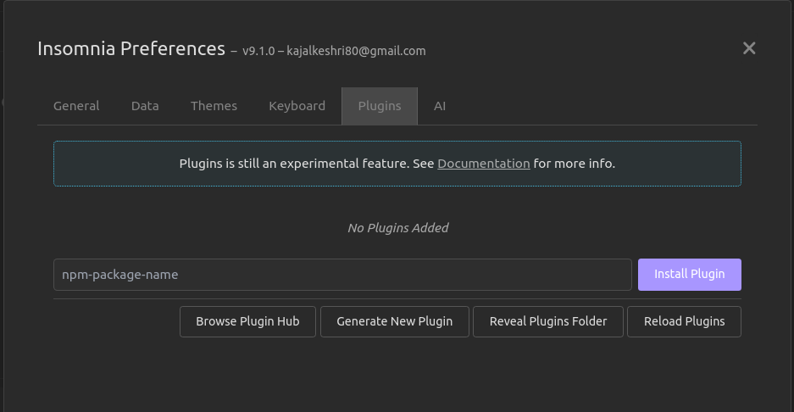Click the Insomnia Preferences title heading
794x412 pixels.
(131, 48)
